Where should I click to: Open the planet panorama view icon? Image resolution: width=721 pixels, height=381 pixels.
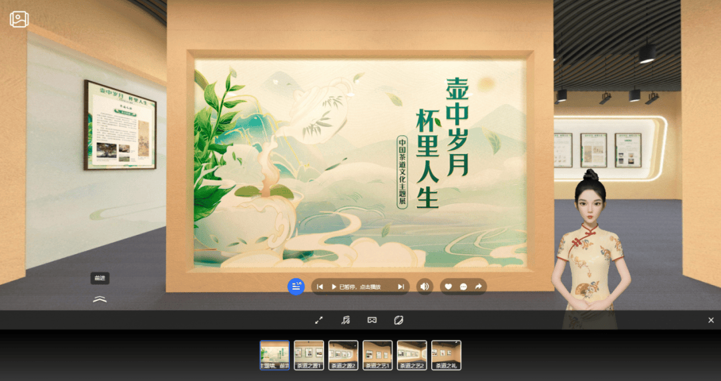tap(399, 320)
